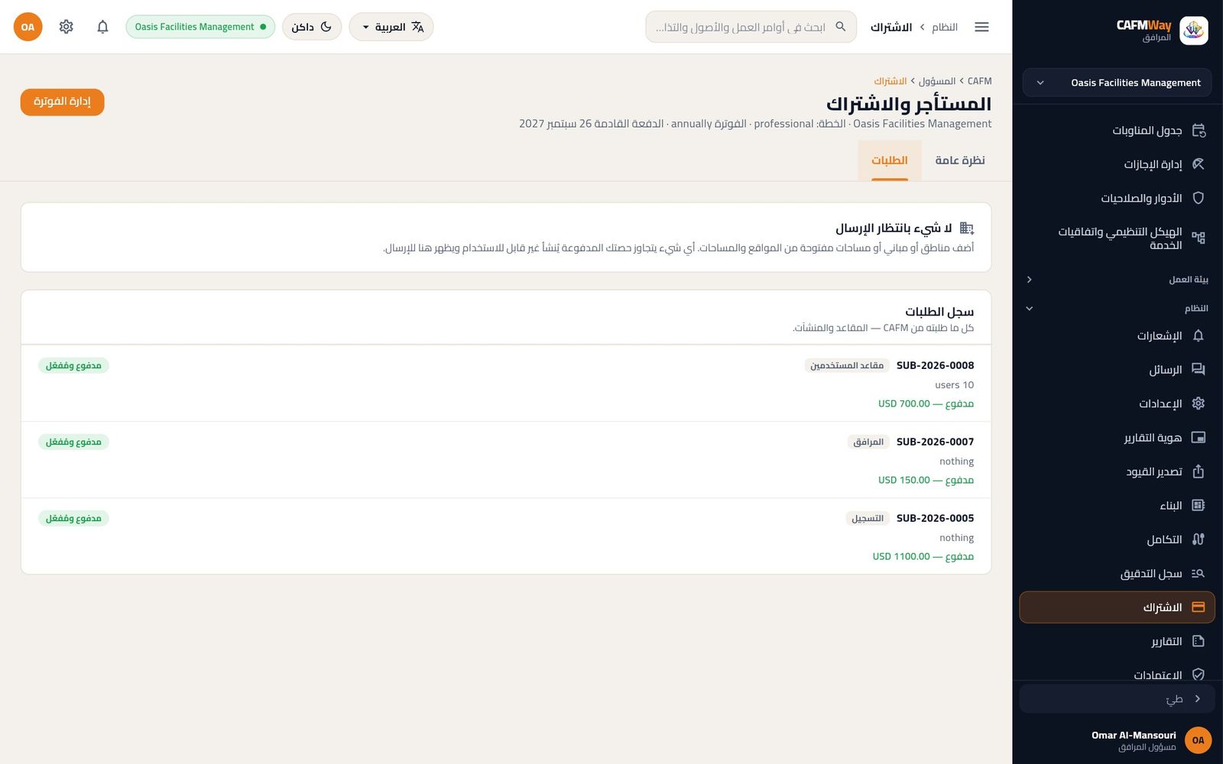The width and height of the screenshot is (1223, 764).
Task: Expand the Oasis Facilities Management sidebar selector
Action: 1117,83
